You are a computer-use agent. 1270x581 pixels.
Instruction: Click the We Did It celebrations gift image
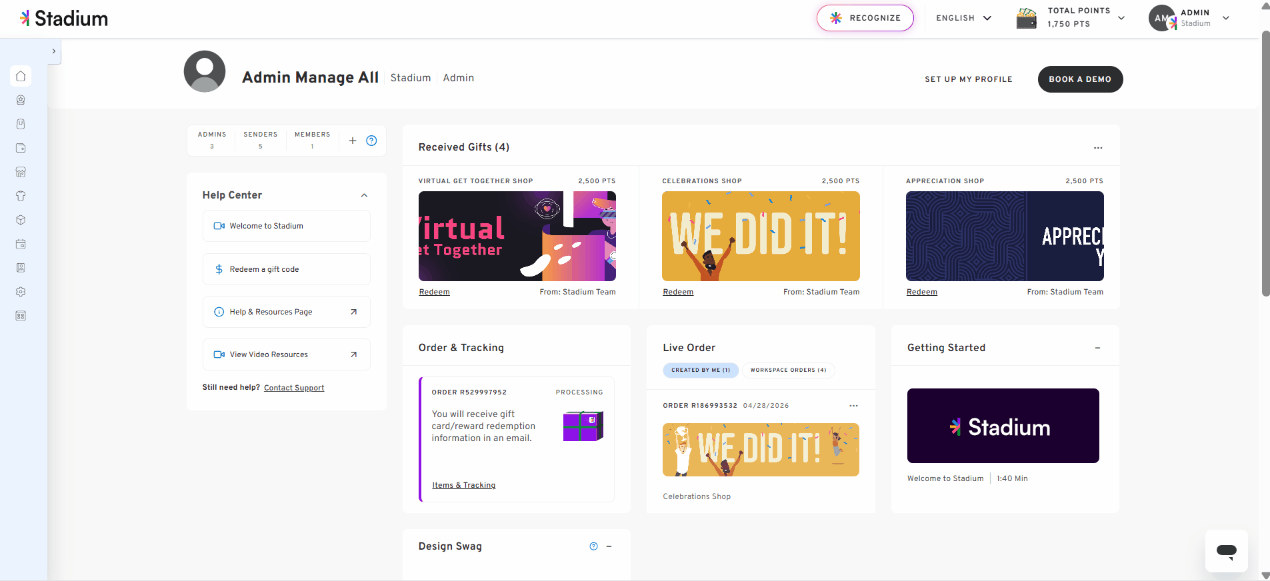point(761,237)
